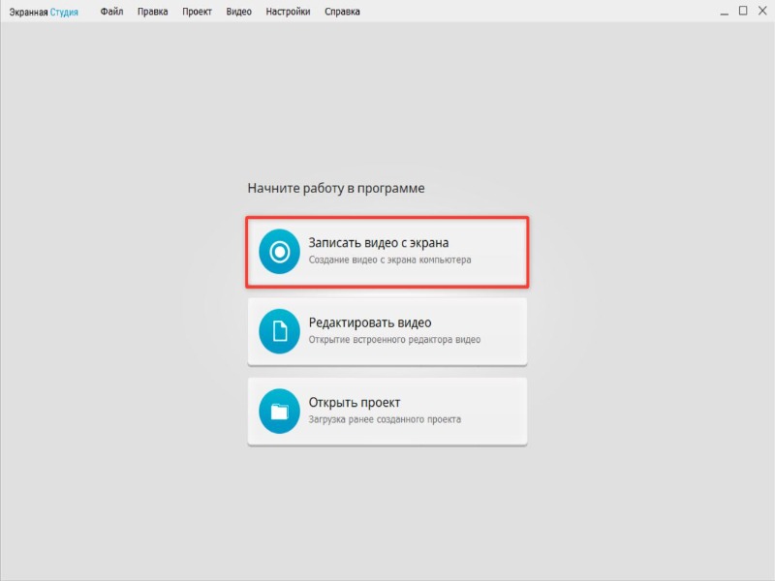Click the "Загрузка ранее созданного проекта" description
Screen dimensions: 775x581
point(385,419)
